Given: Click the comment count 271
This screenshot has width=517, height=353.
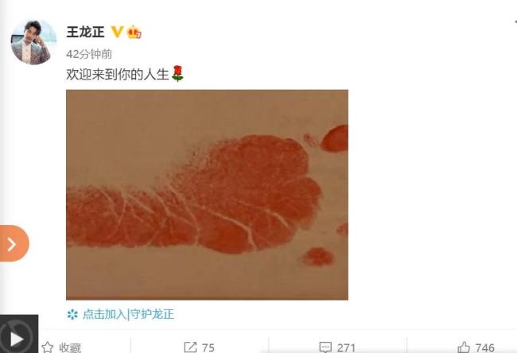Looking at the screenshot, I should tap(346, 347).
